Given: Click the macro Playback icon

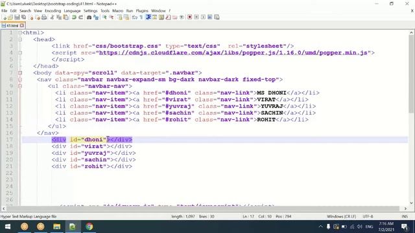Looking at the screenshot, I should pyautogui.click(x=203, y=17).
